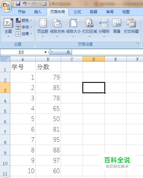The width and height of the screenshot is (143, 178).
Task: Click the student number cell 10
Action: coord(23,171)
